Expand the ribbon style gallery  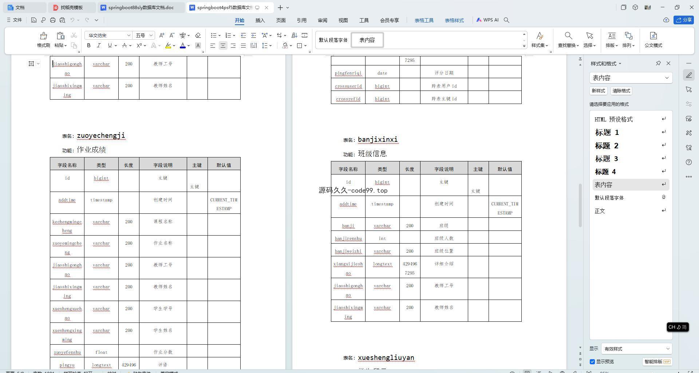[x=524, y=46]
